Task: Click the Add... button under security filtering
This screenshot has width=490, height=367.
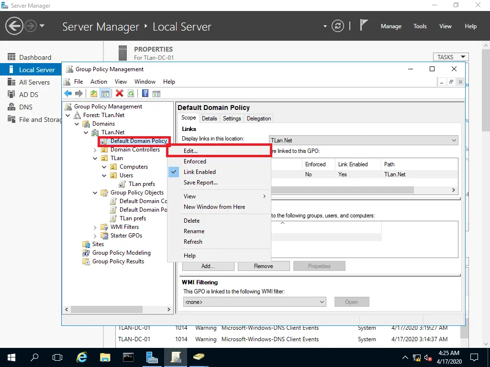Action: [x=208, y=266]
